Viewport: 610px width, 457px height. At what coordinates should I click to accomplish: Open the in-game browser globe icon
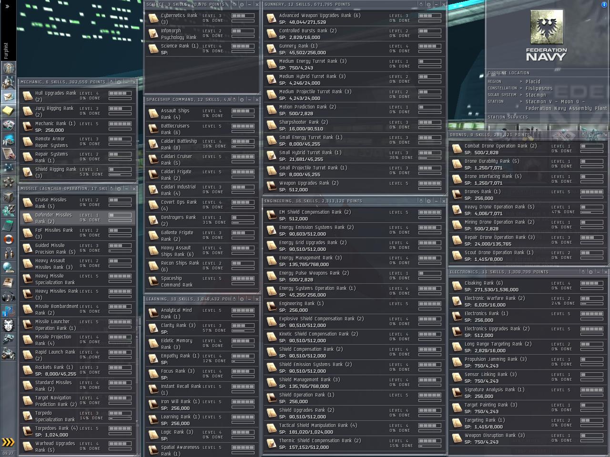point(8,268)
